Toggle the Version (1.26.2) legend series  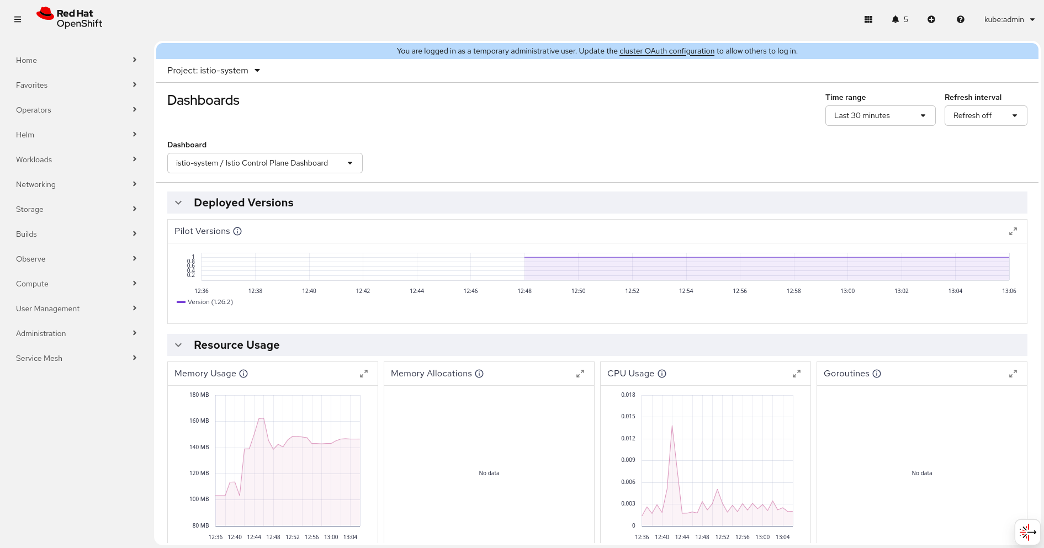point(205,302)
